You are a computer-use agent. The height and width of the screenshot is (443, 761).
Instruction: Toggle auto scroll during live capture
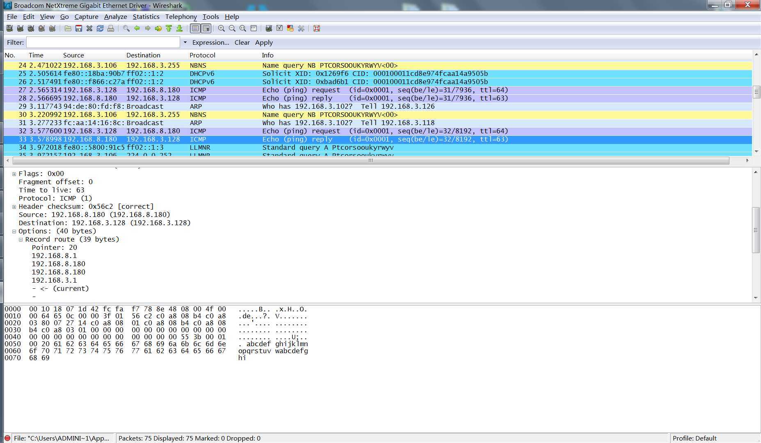coord(206,28)
